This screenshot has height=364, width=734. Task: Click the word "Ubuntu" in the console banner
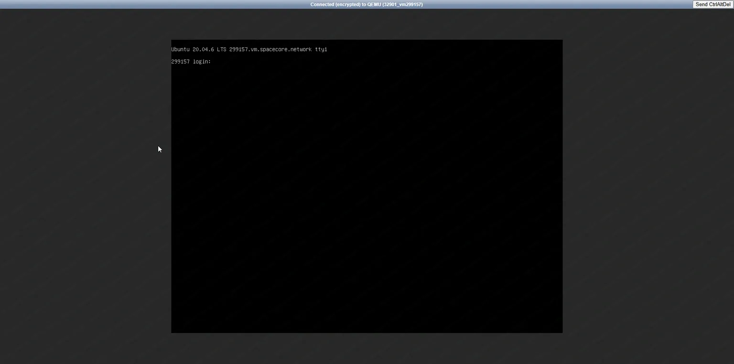180,49
